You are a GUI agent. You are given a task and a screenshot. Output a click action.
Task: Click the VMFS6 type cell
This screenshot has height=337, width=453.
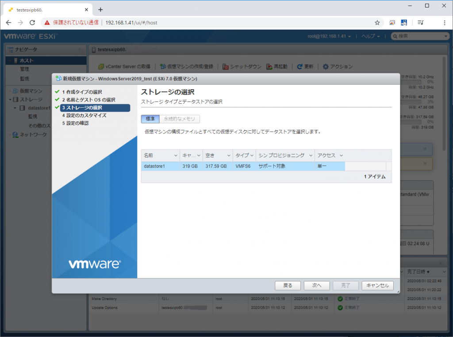tap(244, 166)
